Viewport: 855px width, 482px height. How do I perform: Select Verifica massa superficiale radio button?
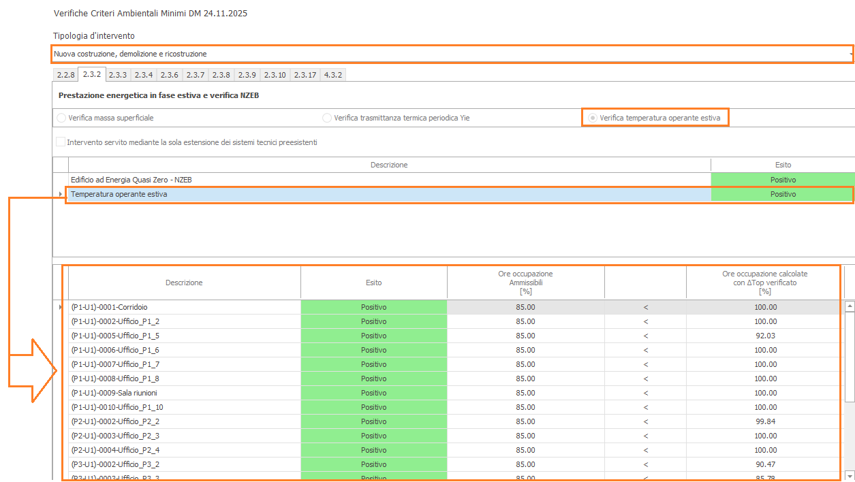62,118
